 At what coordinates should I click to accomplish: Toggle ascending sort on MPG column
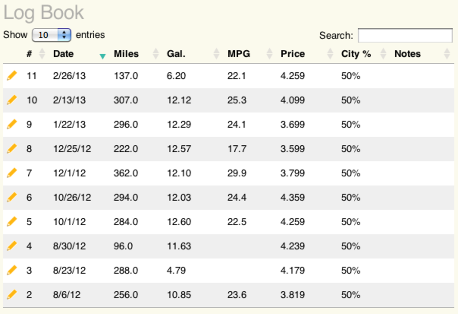coord(238,54)
